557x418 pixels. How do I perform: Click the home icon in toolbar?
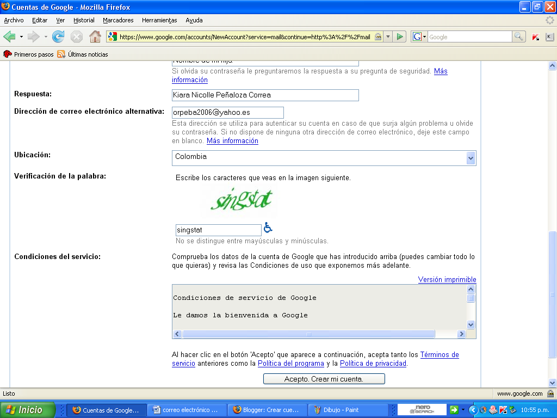pos(95,37)
